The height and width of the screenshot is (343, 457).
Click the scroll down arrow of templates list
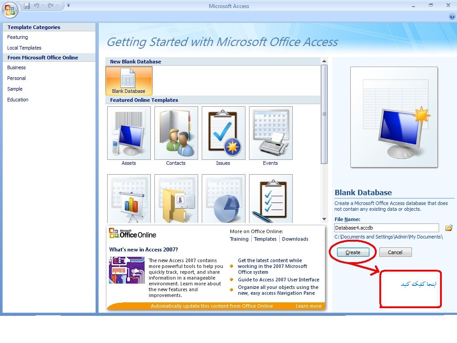(324, 219)
